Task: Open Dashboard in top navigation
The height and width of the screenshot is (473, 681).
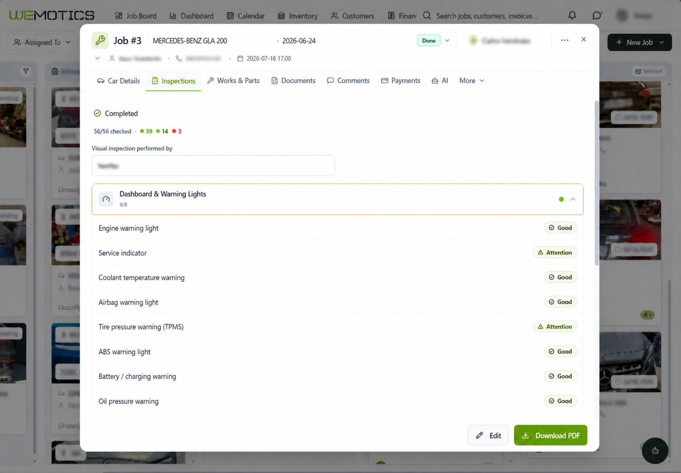Action: click(x=191, y=16)
